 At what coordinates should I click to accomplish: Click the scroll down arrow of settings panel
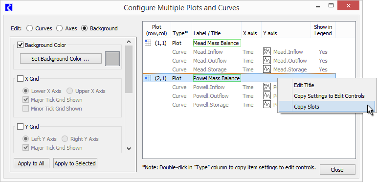tap(129, 149)
